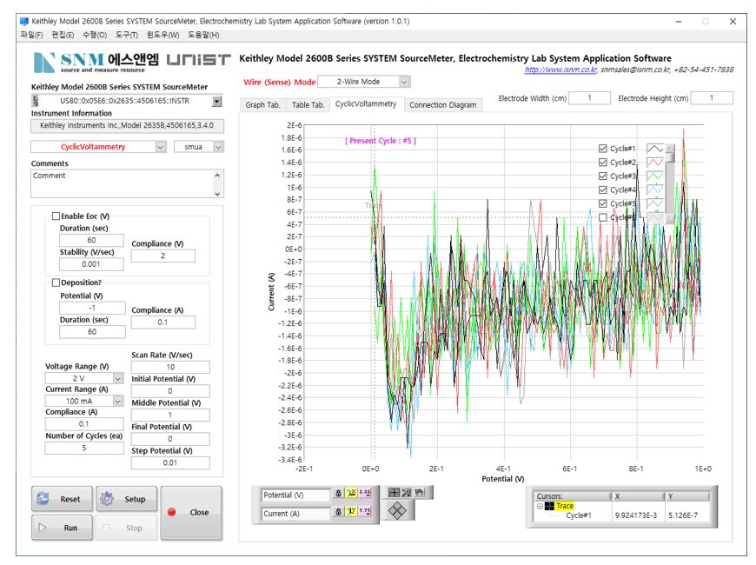The height and width of the screenshot is (565, 756).
Task: Switch to the Connection Diagram tab
Action: 442,105
